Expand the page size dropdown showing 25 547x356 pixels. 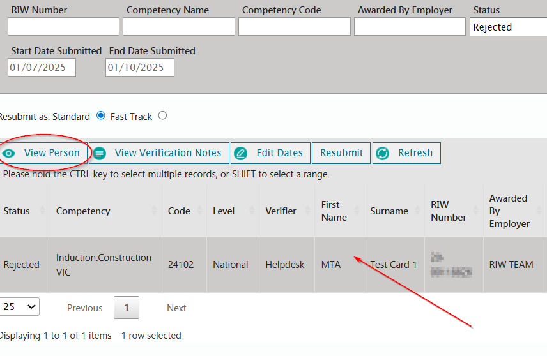point(19,307)
